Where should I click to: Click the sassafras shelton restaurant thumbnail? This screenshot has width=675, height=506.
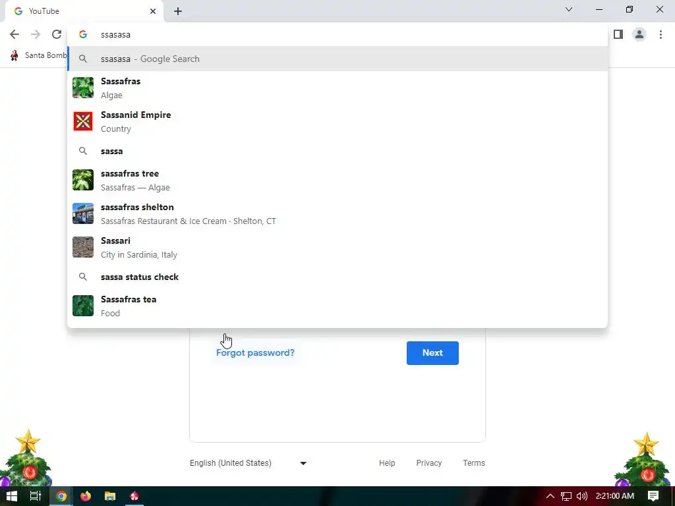83,213
